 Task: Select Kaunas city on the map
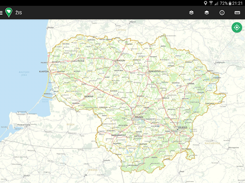(x=139, y=117)
